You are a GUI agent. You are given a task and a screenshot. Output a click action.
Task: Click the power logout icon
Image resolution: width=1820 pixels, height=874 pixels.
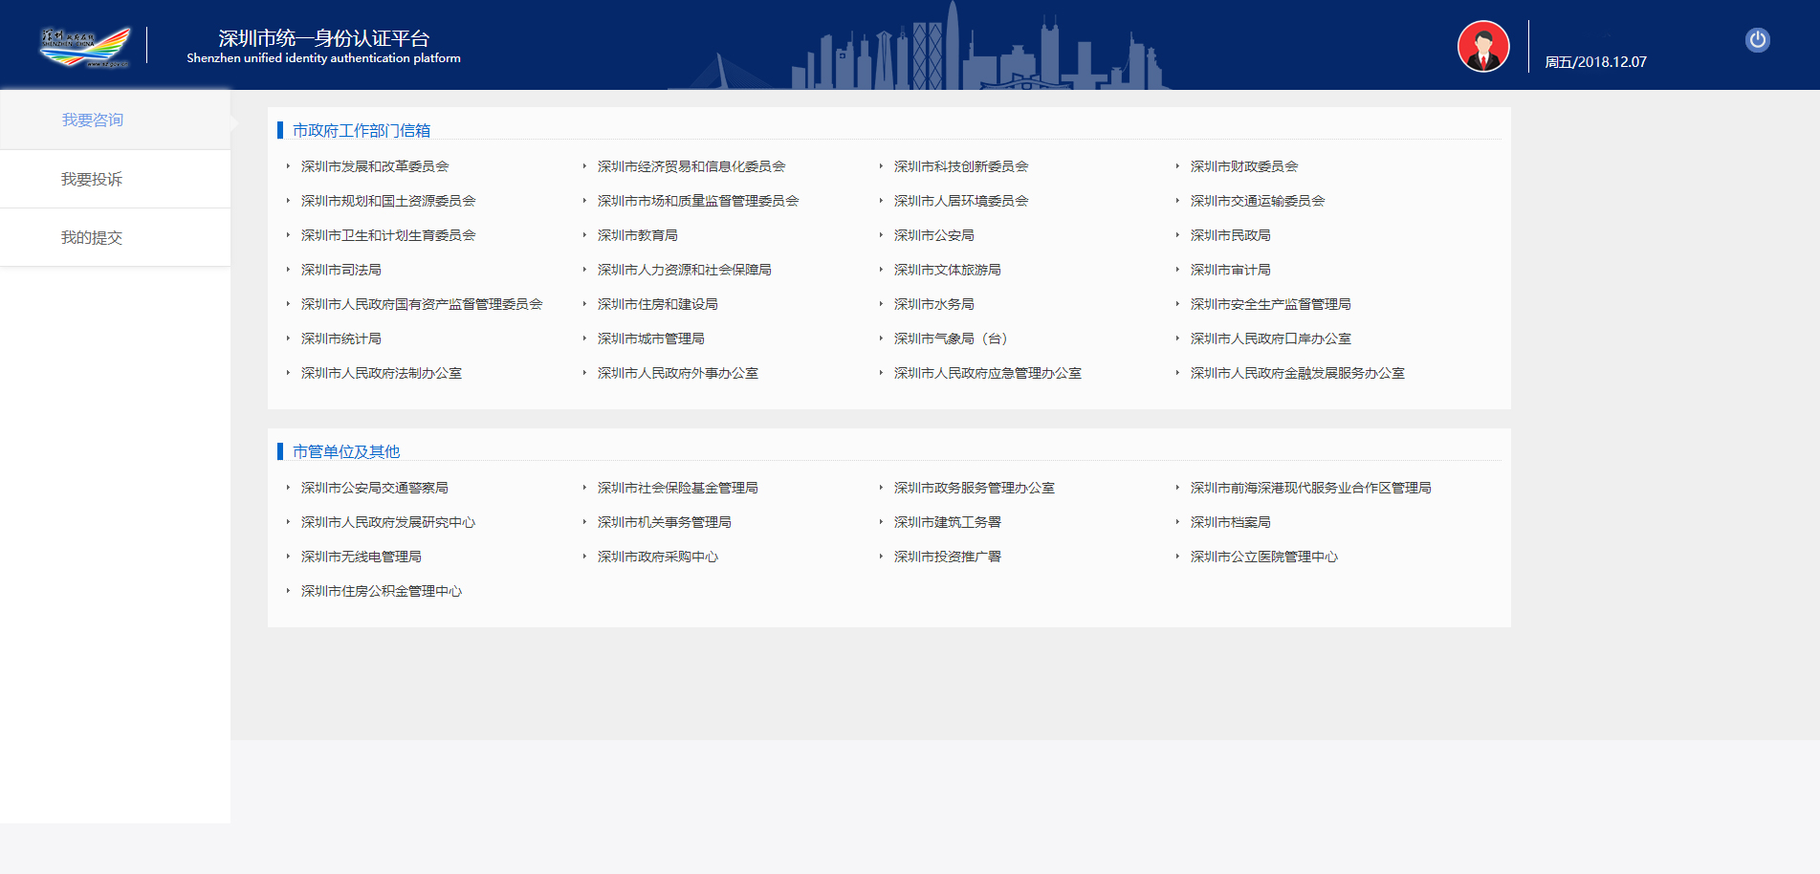1757,40
